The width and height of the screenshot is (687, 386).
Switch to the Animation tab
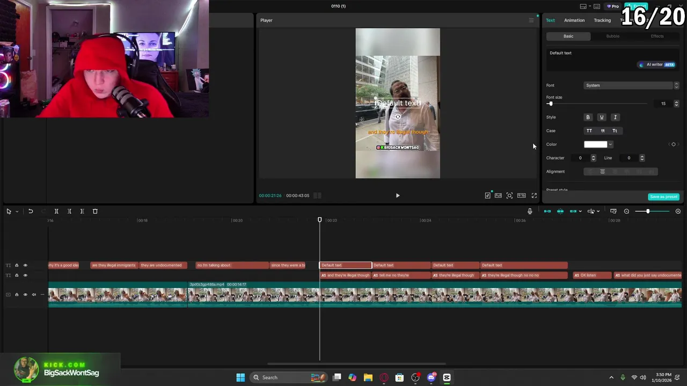pos(574,20)
